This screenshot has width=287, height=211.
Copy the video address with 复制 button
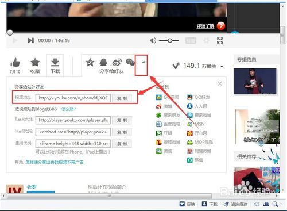click(x=122, y=98)
